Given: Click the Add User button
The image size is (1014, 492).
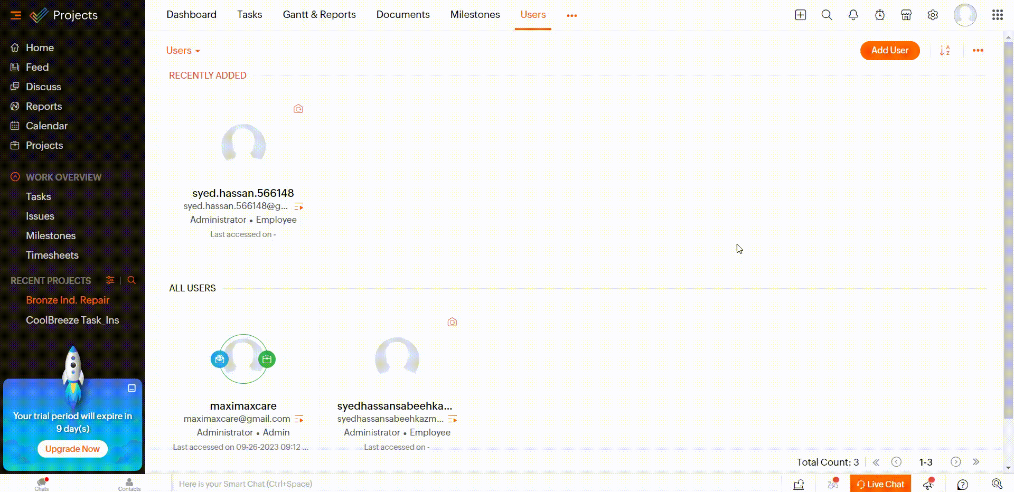Looking at the screenshot, I should tap(889, 51).
